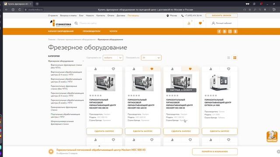This screenshot has height=157, width=280.
Task: Toggle heart on second-row second card
Action: point(152,140)
